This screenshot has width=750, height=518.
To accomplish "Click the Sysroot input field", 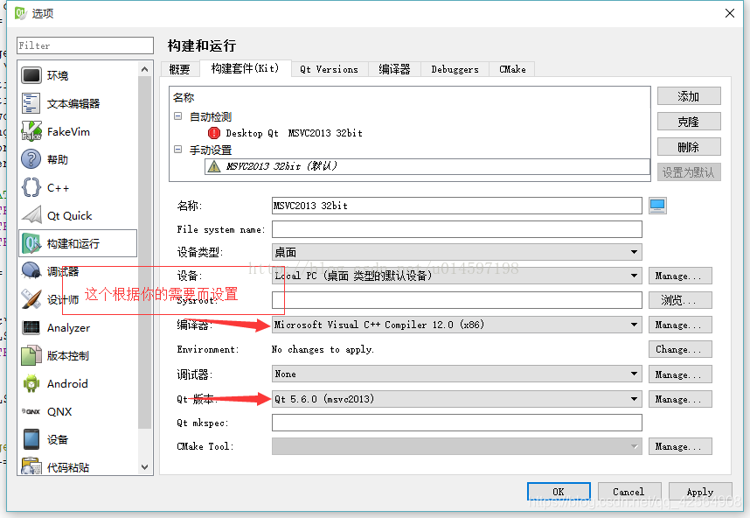I will click(457, 300).
